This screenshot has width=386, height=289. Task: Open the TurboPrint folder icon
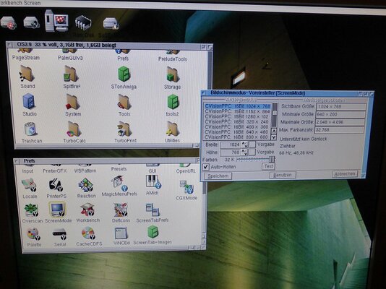point(124,129)
